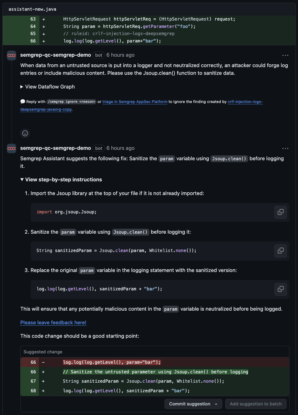Screen dimensions: 298x415
Task: Click the bot label next to semgrep-qc-semgrep-demo
Action: [x=98, y=55]
